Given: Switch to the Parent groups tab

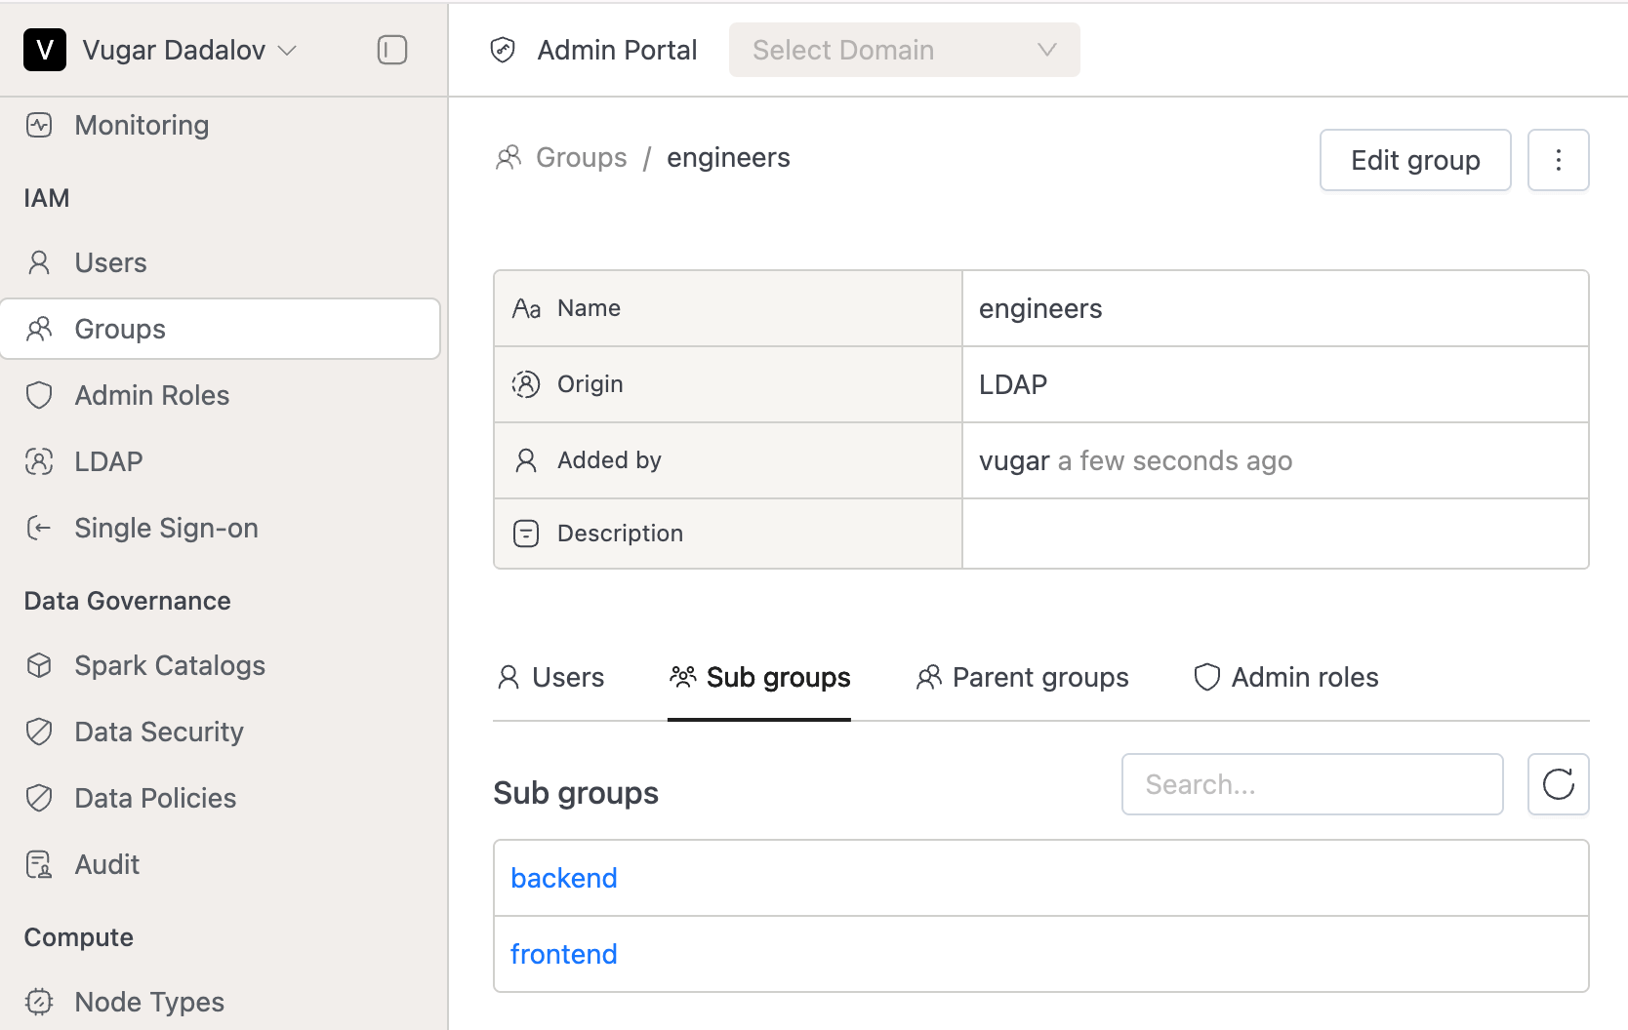Looking at the screenshot, I should pos(1022,677).
